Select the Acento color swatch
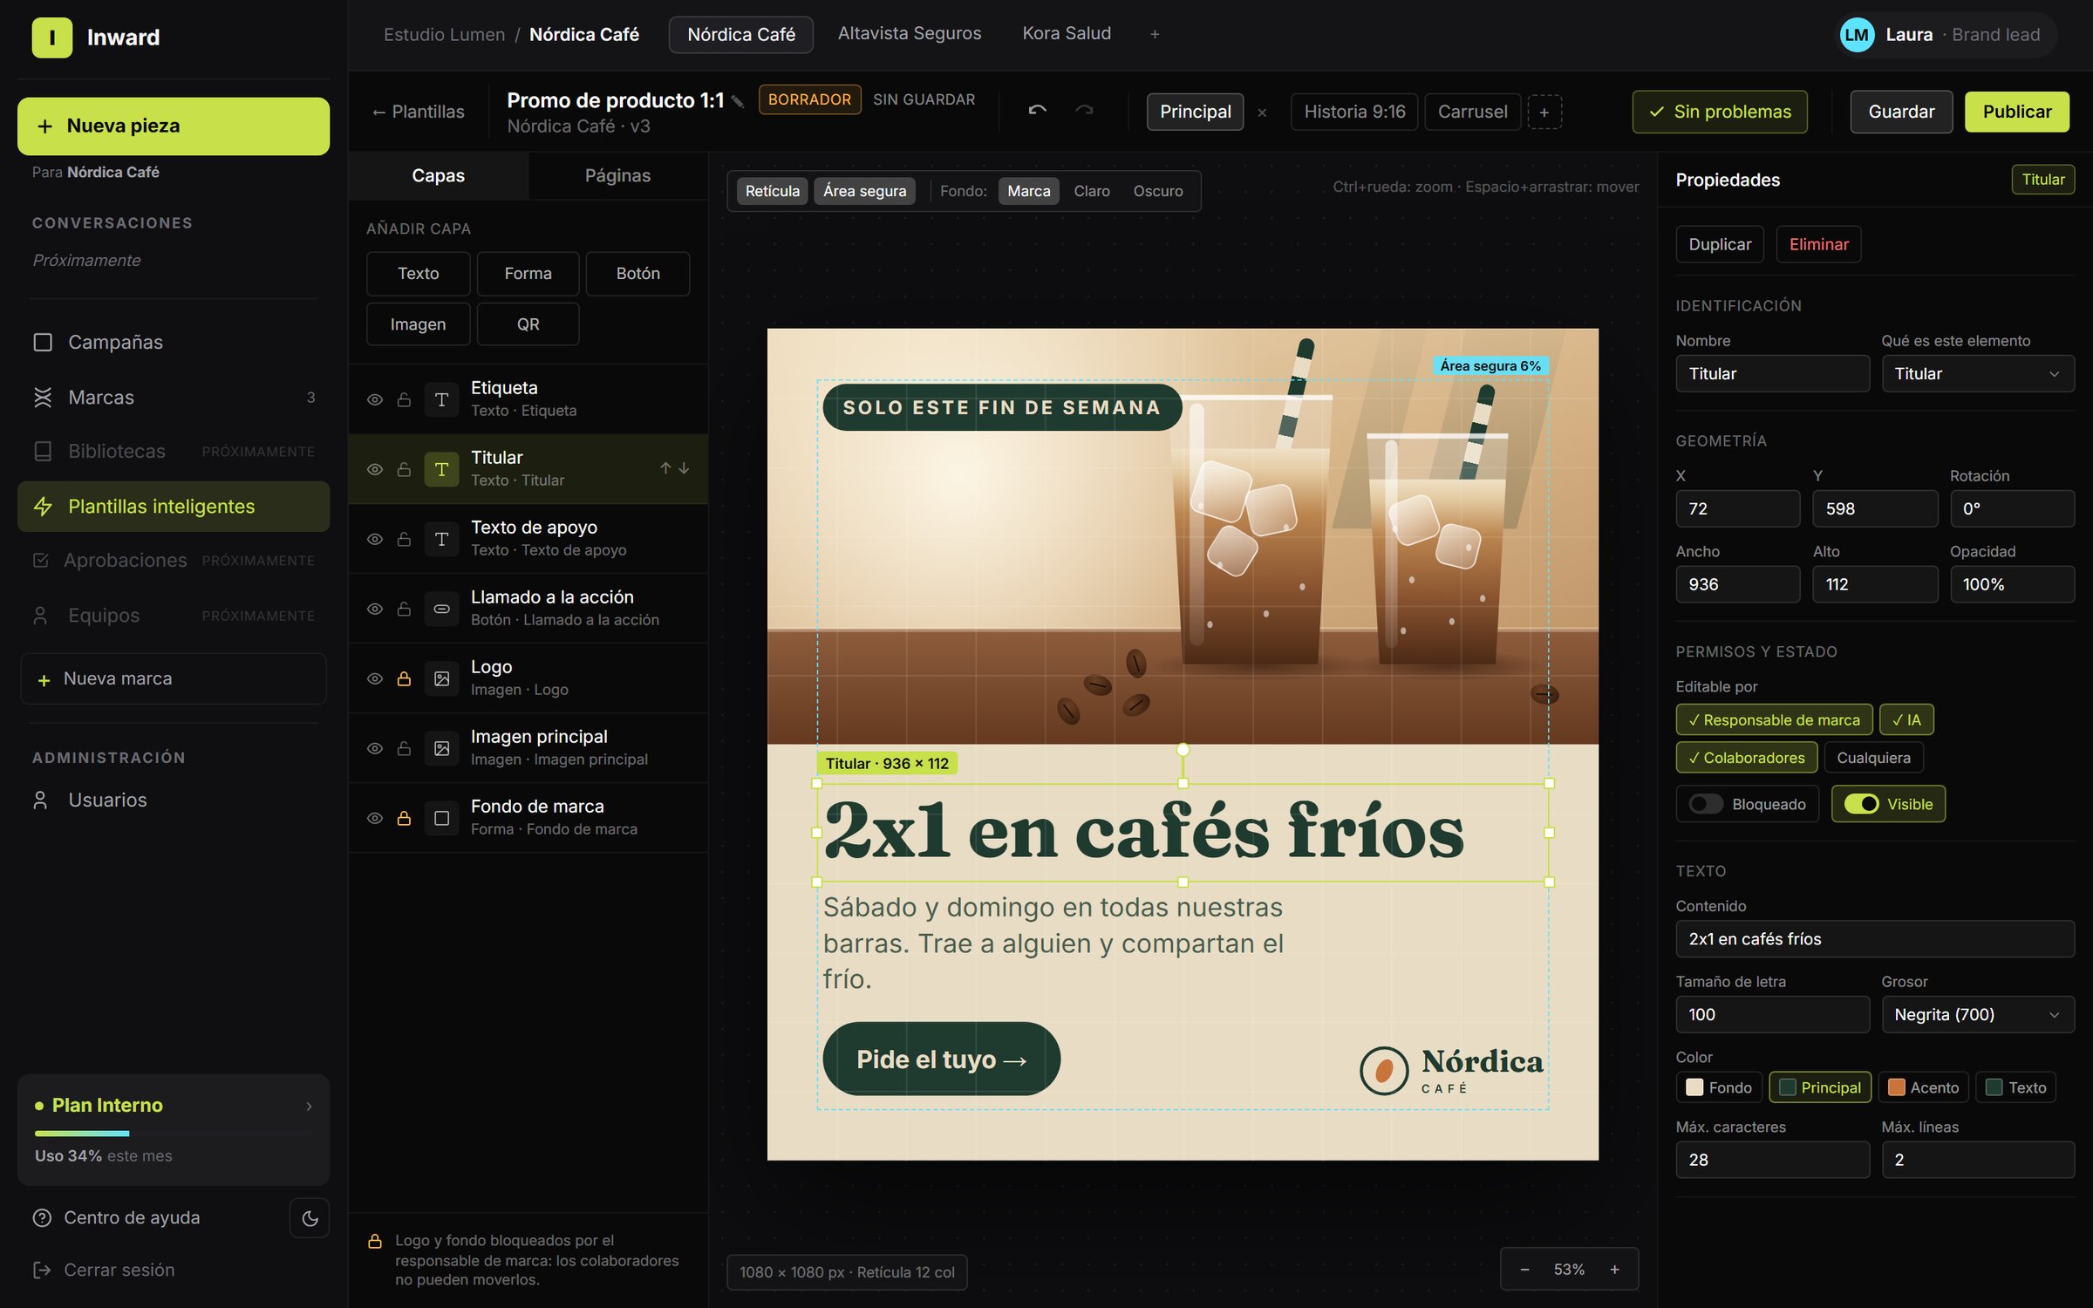Image resolution: width=2093 pixels, height=1308 pixels. [1923, 1087]
